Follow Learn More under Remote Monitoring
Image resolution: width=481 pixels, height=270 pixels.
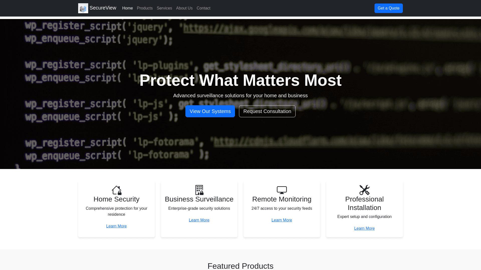coord(282,220)
